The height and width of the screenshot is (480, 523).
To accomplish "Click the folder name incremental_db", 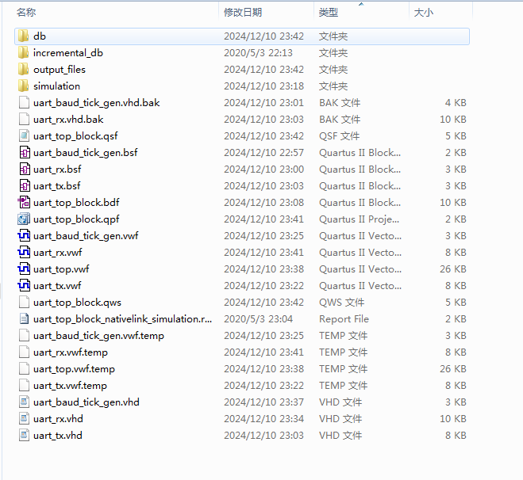I will click(68, 52).
